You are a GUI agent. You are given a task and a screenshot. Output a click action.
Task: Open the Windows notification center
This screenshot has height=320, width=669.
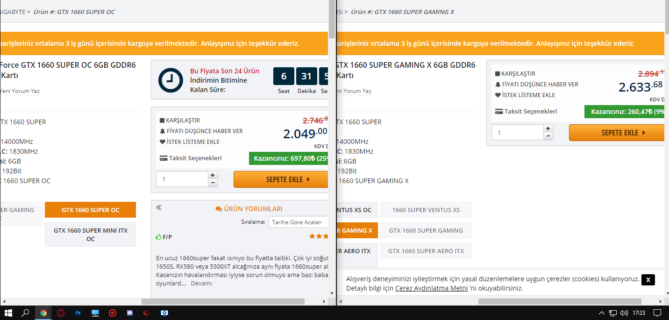657,313
